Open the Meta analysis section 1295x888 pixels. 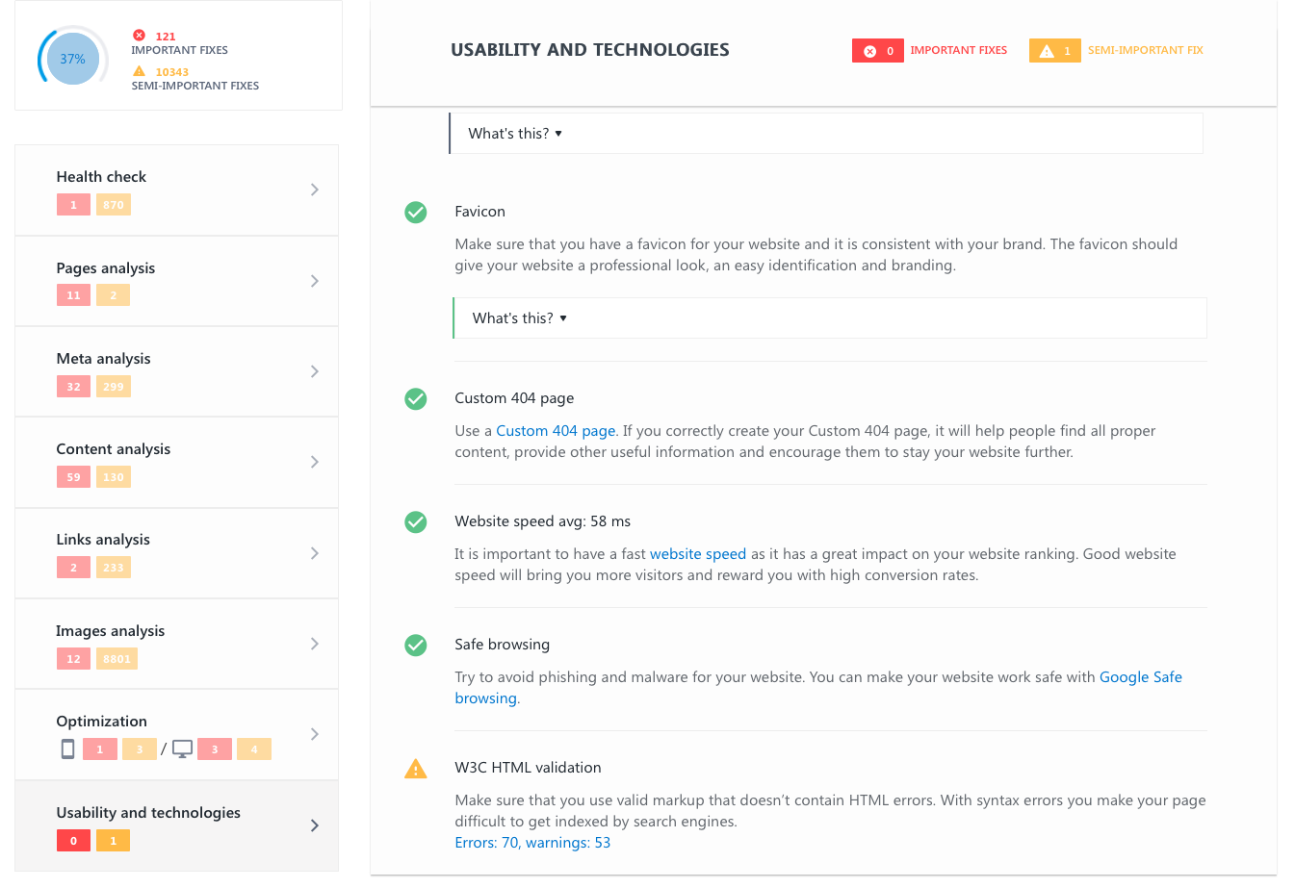point(104,359)
